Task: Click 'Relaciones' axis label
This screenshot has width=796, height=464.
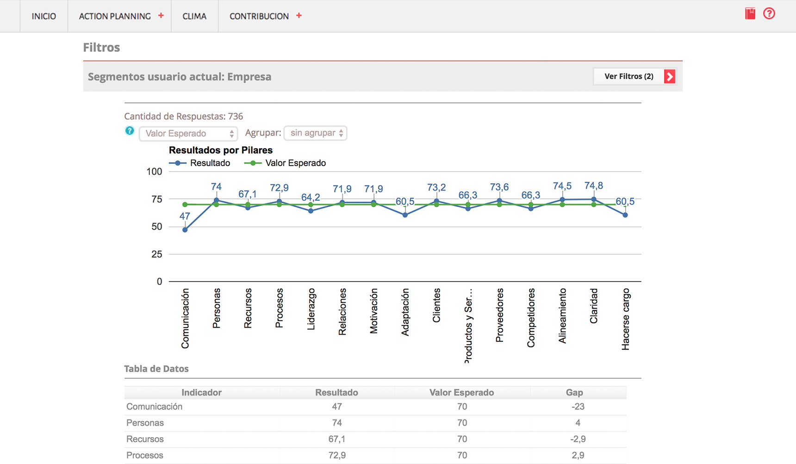Action: 342,312
